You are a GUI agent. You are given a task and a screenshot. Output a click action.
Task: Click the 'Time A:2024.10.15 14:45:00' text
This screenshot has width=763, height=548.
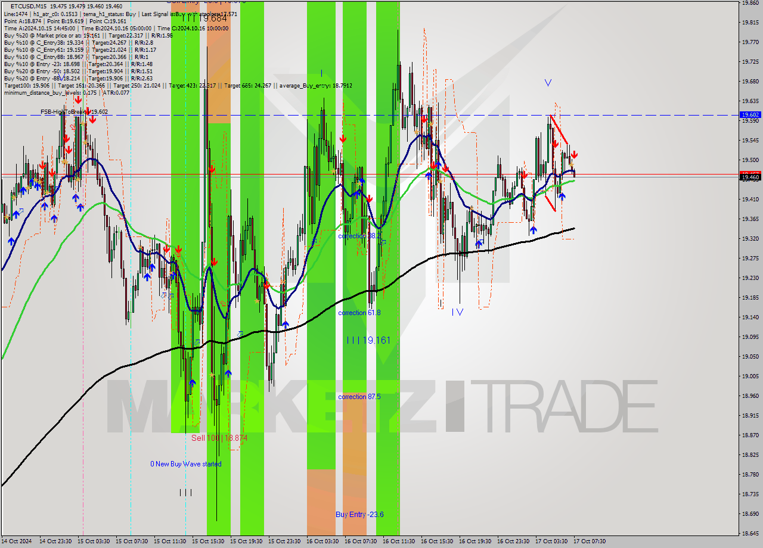click(39, 28)
